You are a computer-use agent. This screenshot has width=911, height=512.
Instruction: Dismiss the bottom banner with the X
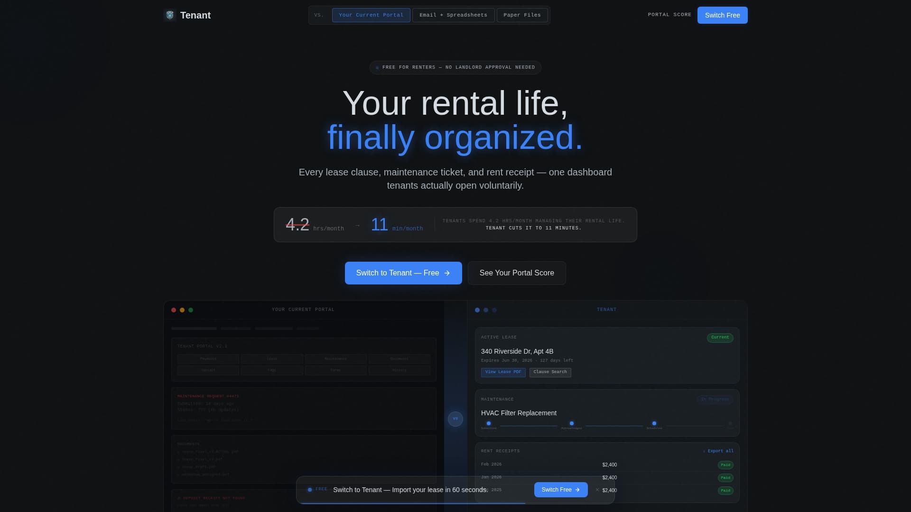(x=597, y=490)
